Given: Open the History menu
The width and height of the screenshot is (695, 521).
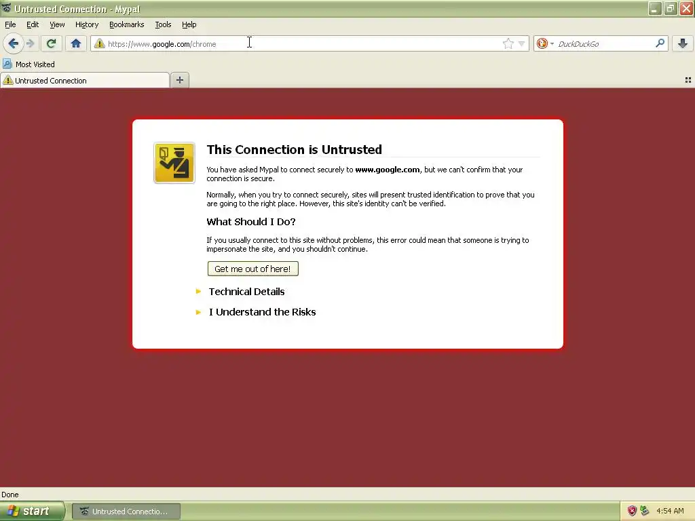Looking at the screenshot, I should click(x=87, y=24).
